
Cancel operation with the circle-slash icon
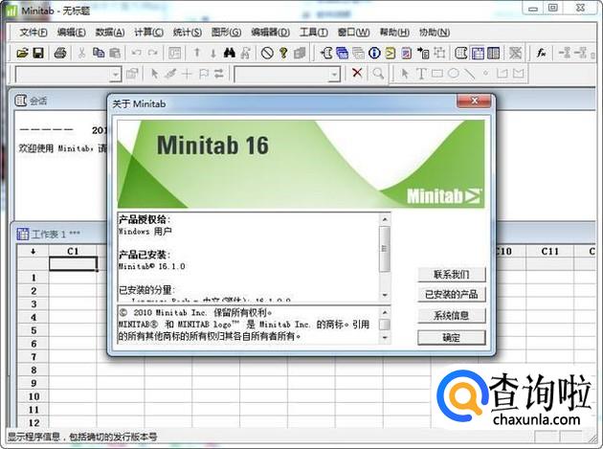point(267,53)
